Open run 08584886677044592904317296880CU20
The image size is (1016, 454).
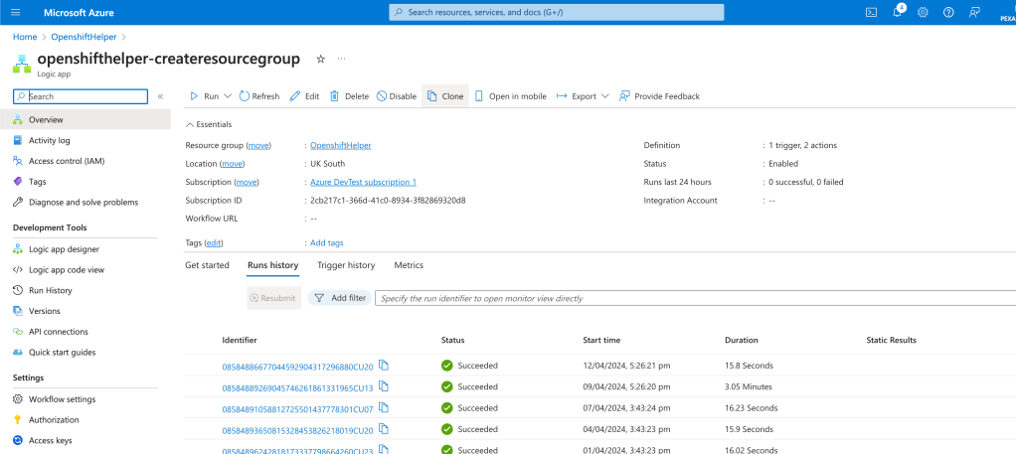[x=297, y=367]
